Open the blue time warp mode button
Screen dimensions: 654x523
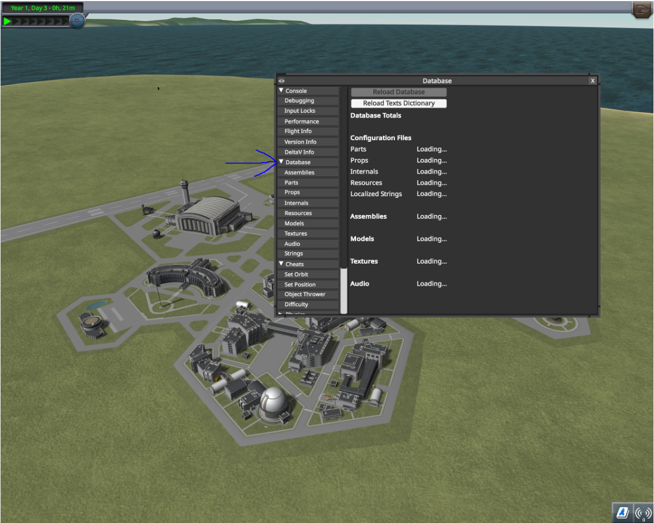coord(77,21)
